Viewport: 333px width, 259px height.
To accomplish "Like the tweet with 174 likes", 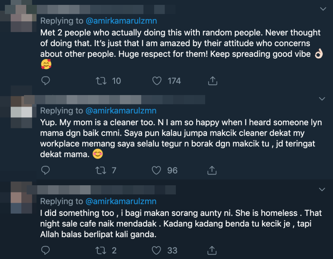I will (156, 80).
